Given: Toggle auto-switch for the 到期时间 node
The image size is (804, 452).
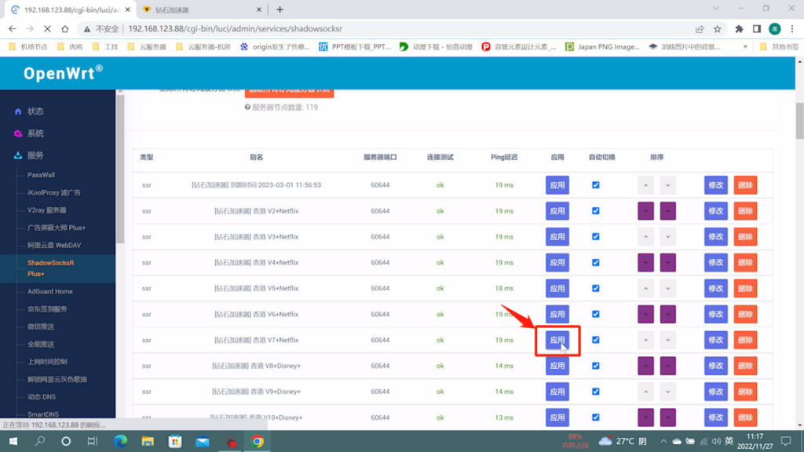Looking at the screenshot, I should point(595,185).
